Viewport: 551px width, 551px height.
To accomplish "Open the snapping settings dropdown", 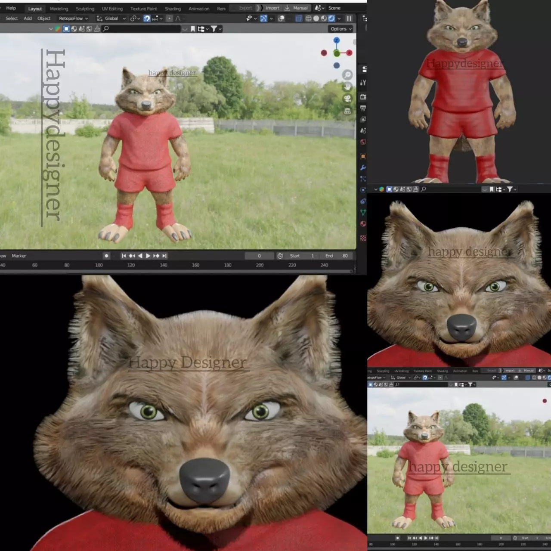I will 158,19.
